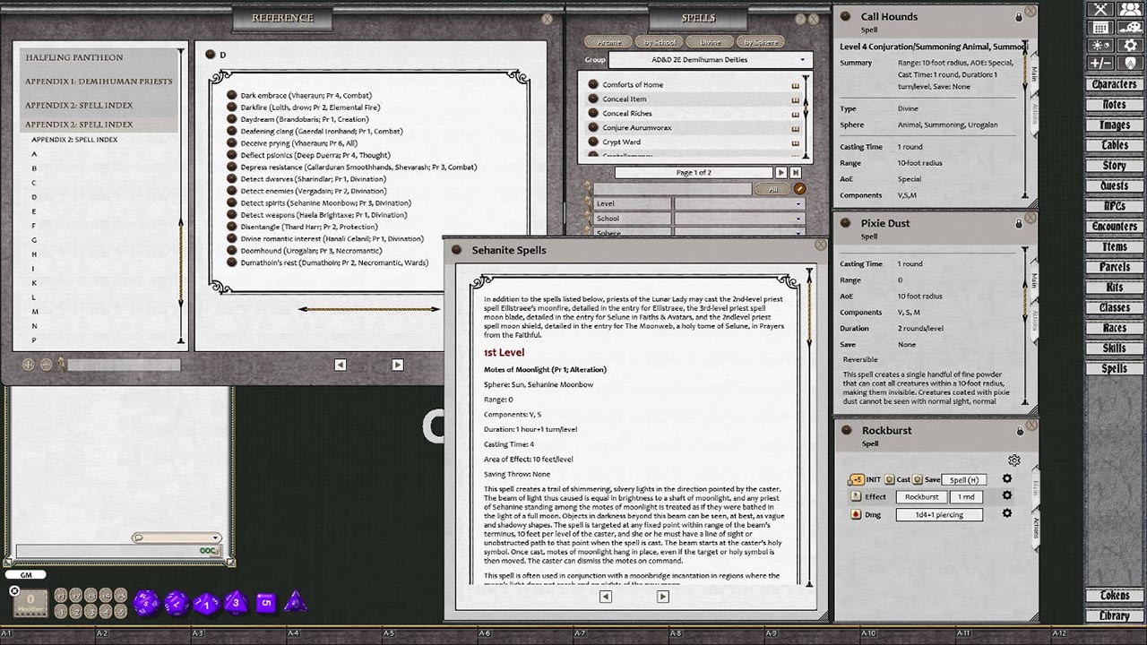Jump to the last page in Spells list
The image size is (1147, 645).
(x=796, y=172)
